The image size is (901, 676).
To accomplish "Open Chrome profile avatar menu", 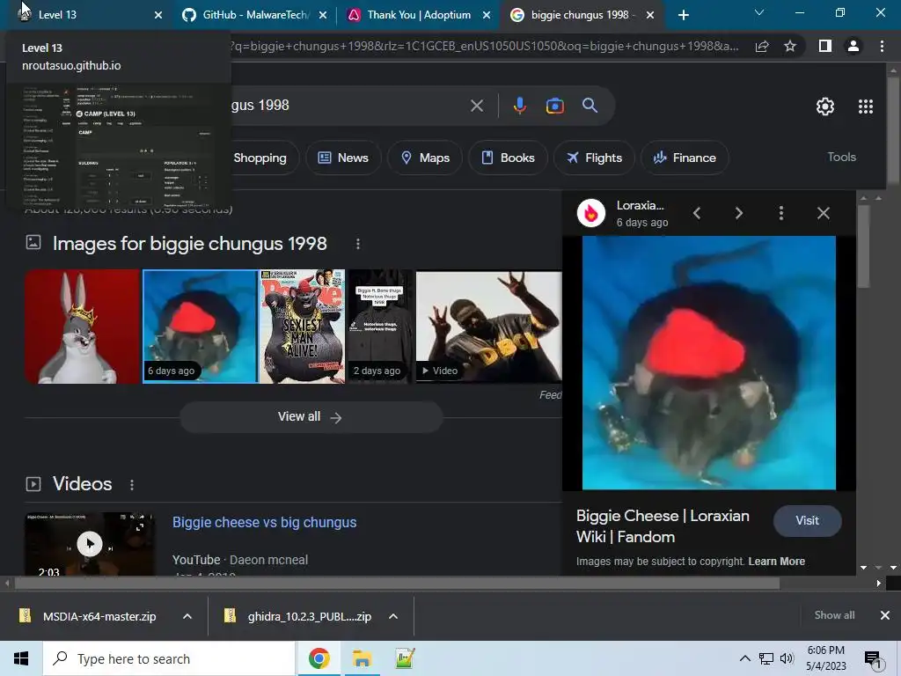I will [853, 46].
